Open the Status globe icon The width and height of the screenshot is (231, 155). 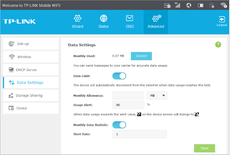(x=103, y=18)
